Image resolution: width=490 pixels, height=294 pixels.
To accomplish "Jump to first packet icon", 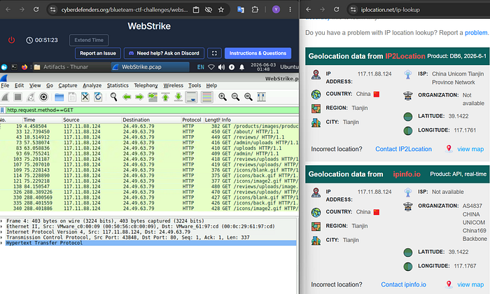I will tap(165, 97).
